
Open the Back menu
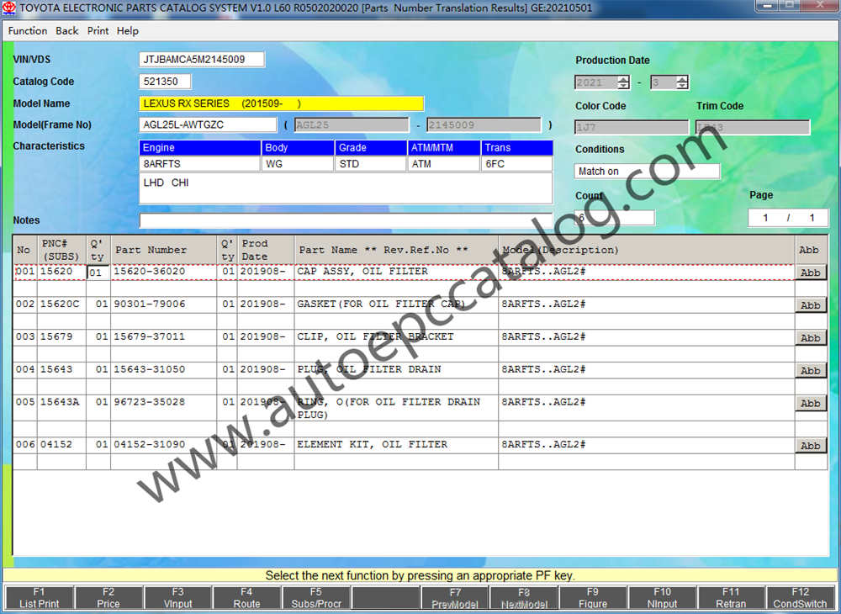(67, 31)
